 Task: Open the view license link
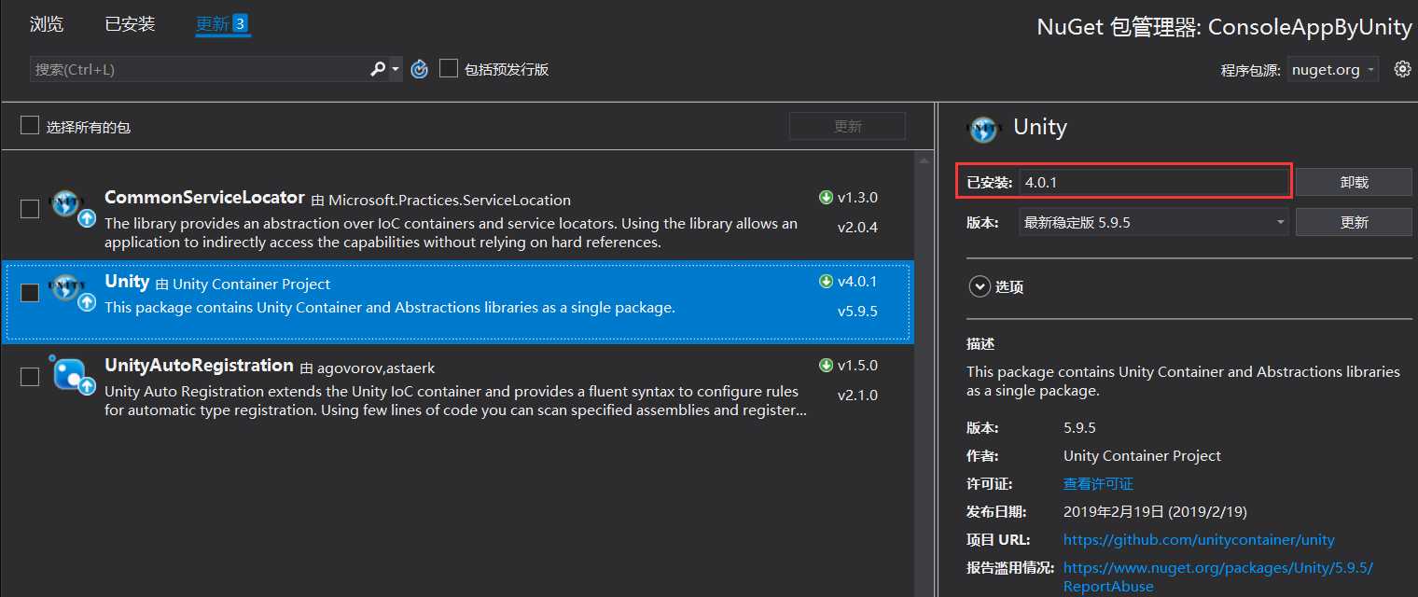[x=1098, y=483]
